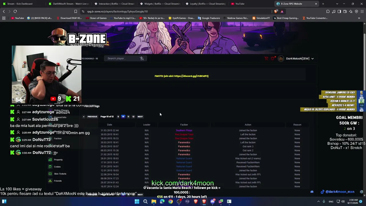Open the Brave Rewards triangle icon
The image size is (366, 206).
click(x=282, y=11)
